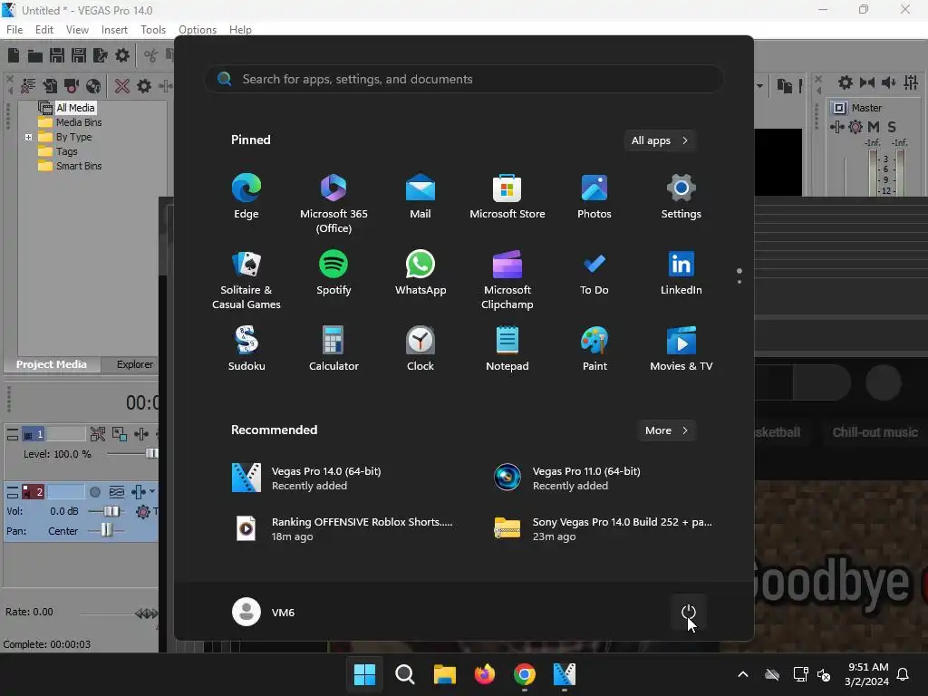Open Media Properties gear in Project Media
This screenshot has width=928, height=696.
[x=144, y=86]
